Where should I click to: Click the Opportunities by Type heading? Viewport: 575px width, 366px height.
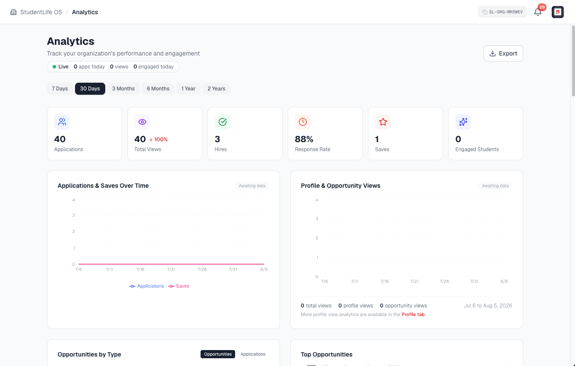[89, 354]
